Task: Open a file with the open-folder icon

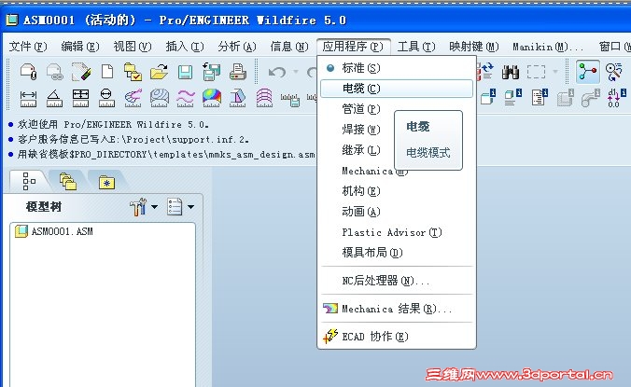Action: pyautogui.click(x=159, y=73)
